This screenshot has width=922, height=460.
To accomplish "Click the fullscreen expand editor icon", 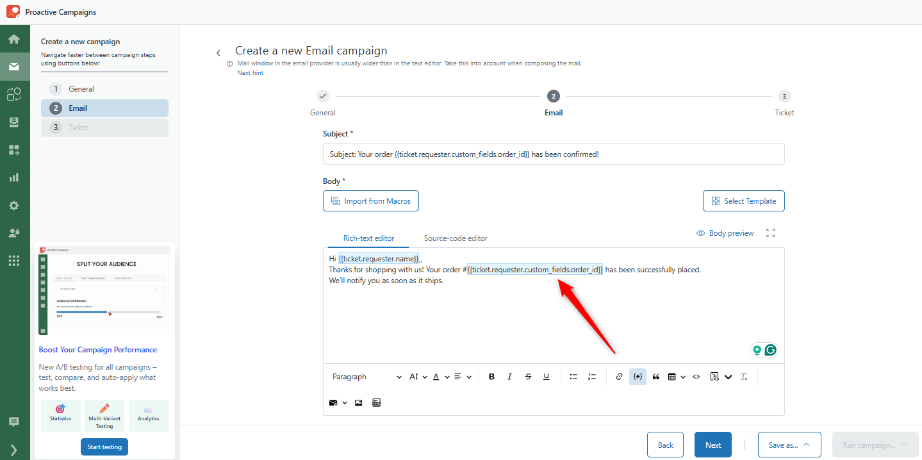I will click(770, 233).
